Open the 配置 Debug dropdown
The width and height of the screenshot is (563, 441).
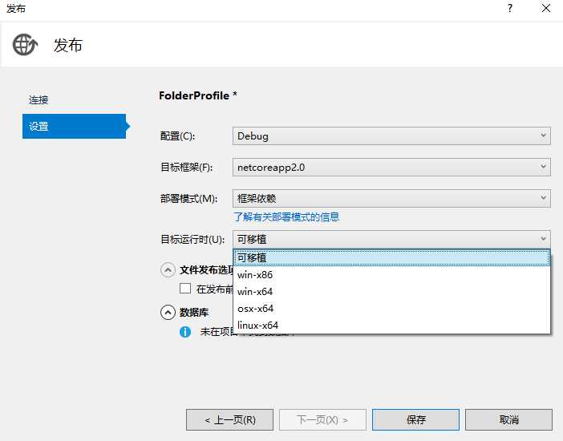pos(391,136)
